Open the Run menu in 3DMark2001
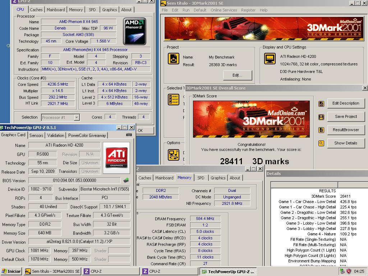This screenshot has height=276, width=368. click(186, 10)
